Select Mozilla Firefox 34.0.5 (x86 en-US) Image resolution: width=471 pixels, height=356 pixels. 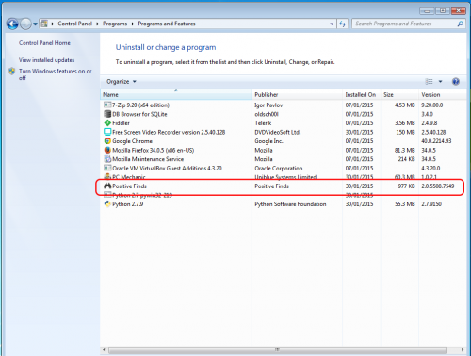click(x=154, y=151)
